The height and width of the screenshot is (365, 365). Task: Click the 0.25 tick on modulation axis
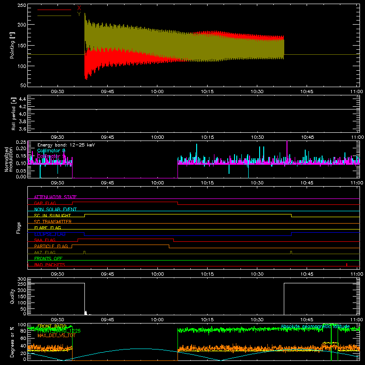click(21, 142)
